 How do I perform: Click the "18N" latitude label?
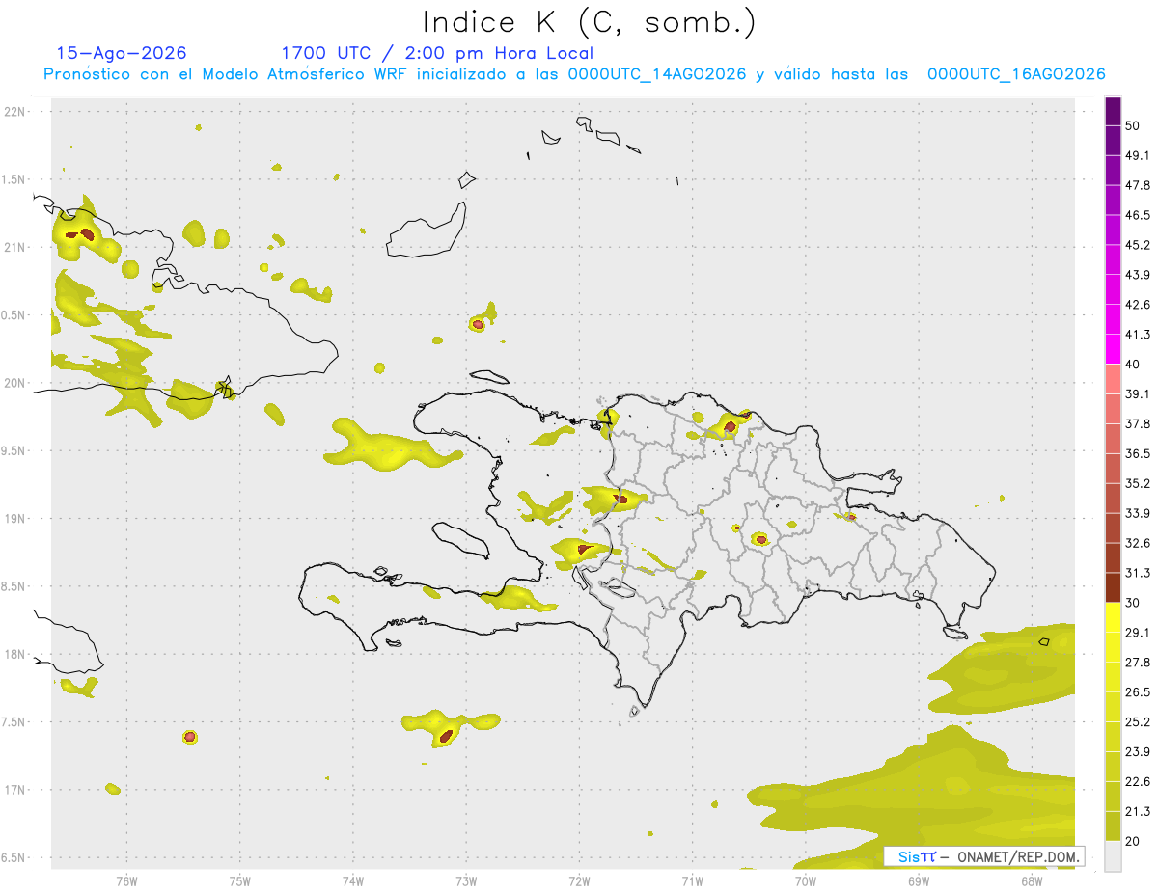15,655
